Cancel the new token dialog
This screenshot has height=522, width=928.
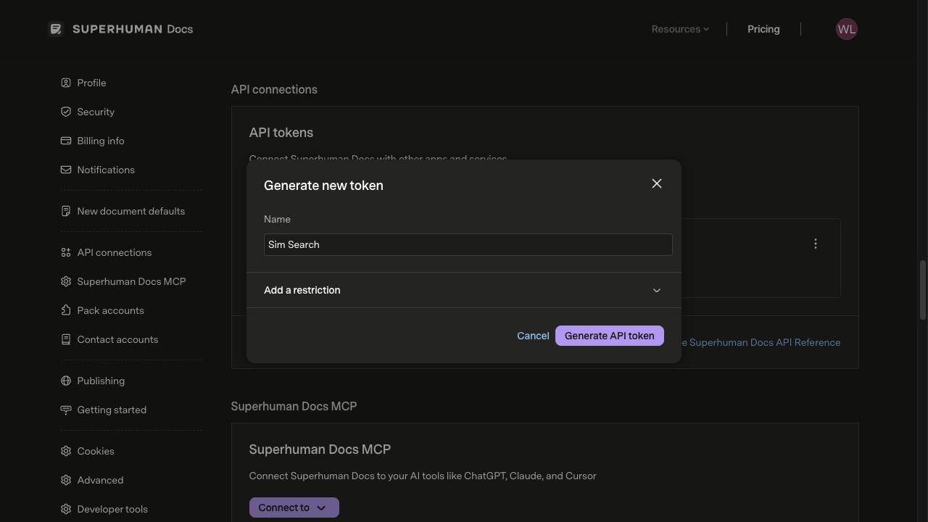(x=533, y=336)
